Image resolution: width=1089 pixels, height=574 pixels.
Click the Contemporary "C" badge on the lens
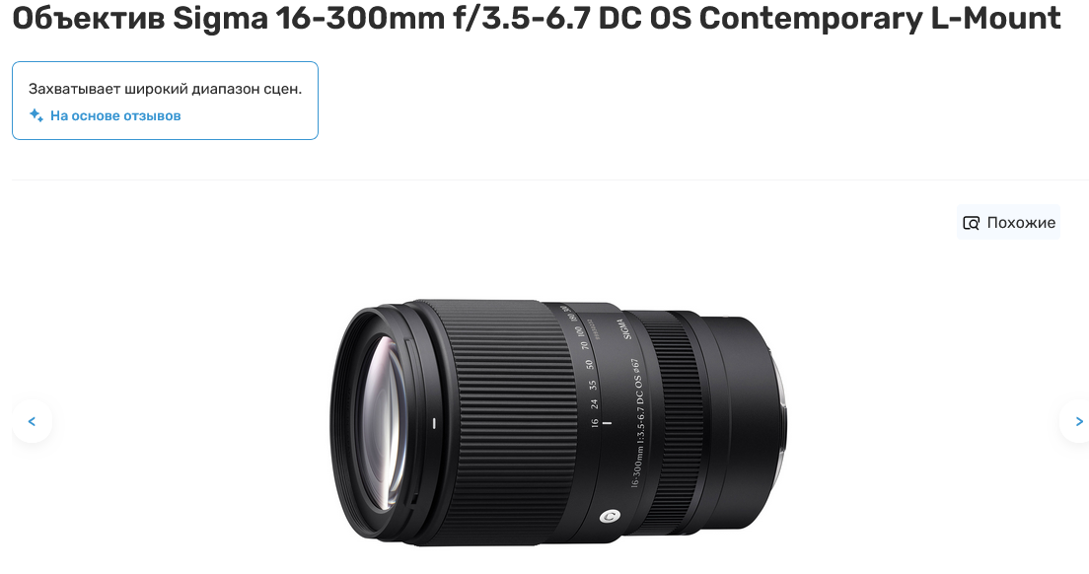pyautogui.click(x=610, y=516)
